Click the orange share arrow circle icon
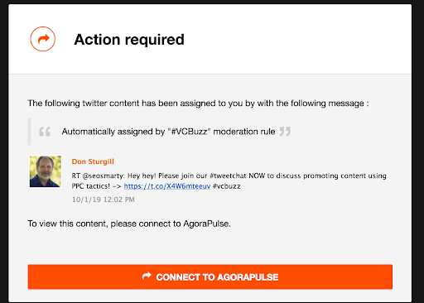 pyautogui.click(x=43, y=39)
